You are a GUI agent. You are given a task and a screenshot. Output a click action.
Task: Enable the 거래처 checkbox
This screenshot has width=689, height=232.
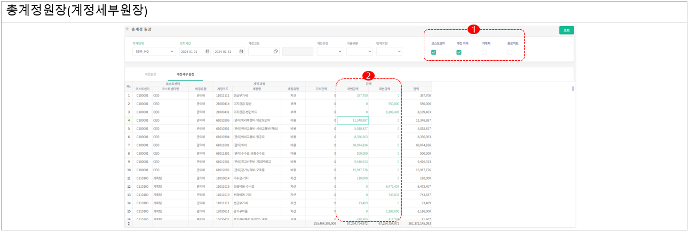coord(485,52)
